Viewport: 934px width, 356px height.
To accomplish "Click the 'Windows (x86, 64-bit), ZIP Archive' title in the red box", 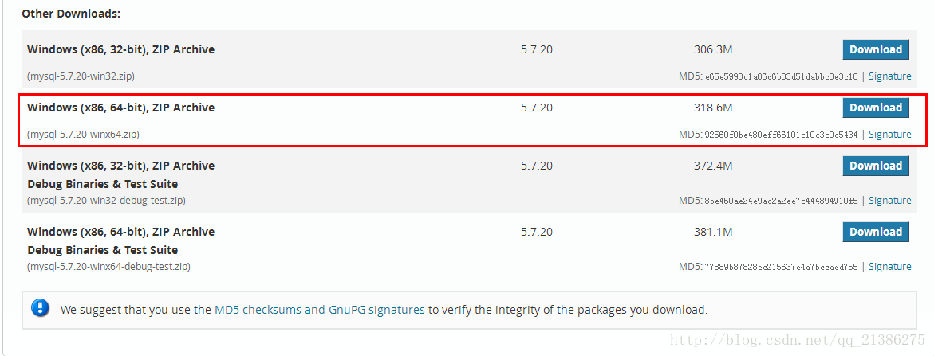I will (121, 108).
